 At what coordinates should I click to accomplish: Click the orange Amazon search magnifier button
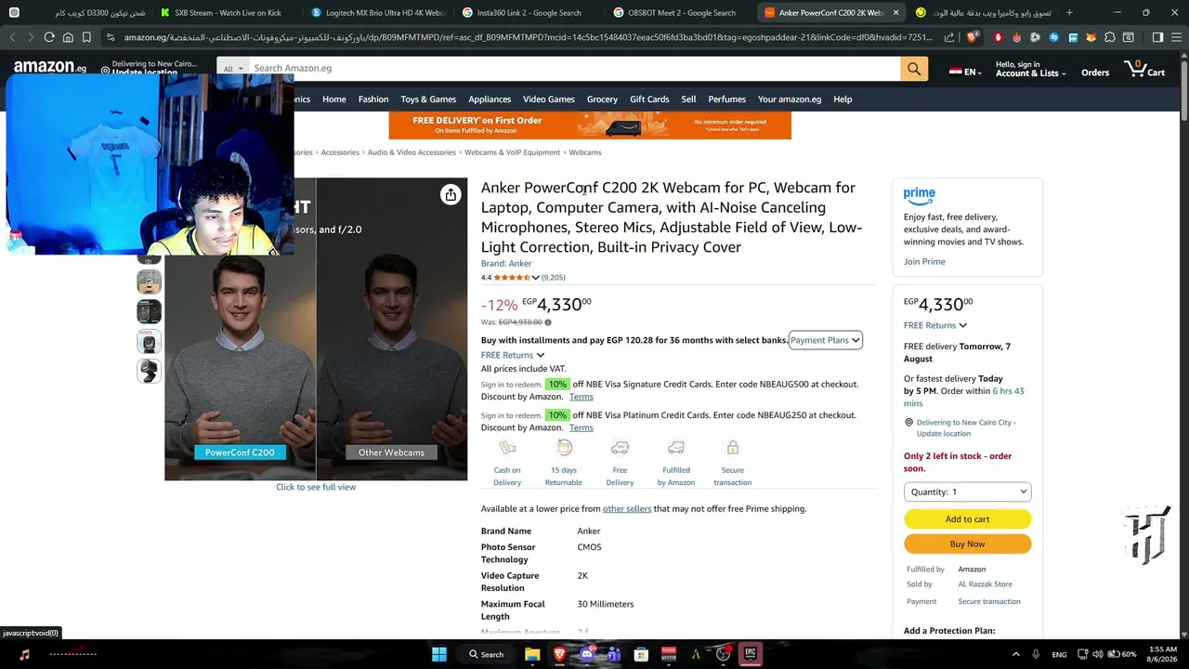point(914,69)
